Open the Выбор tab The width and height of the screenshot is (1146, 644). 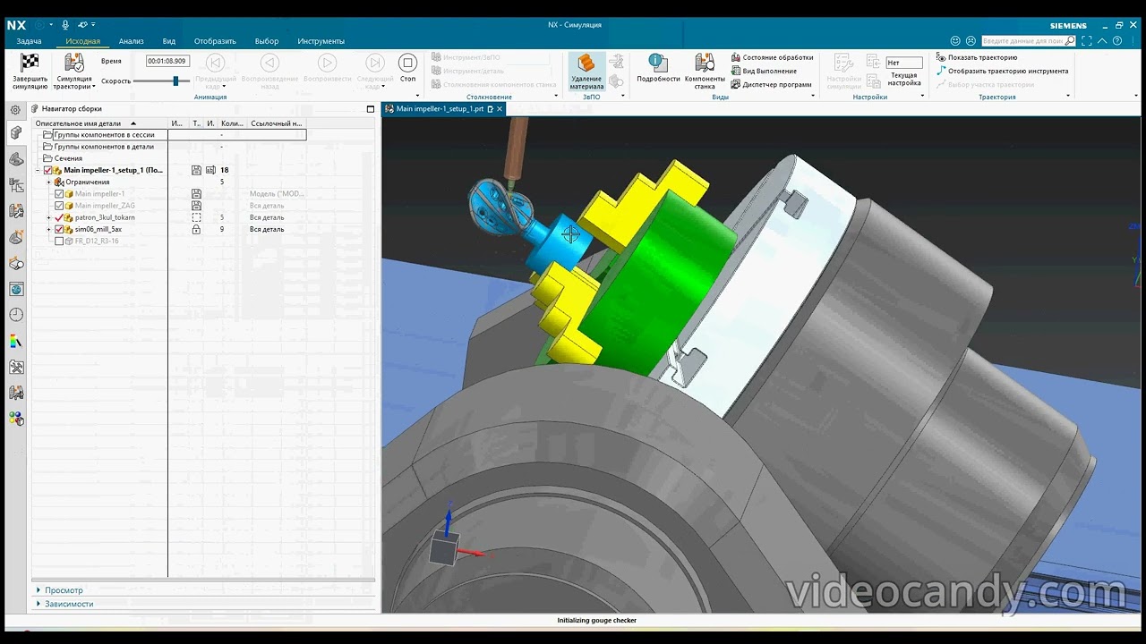pos(266,41)
